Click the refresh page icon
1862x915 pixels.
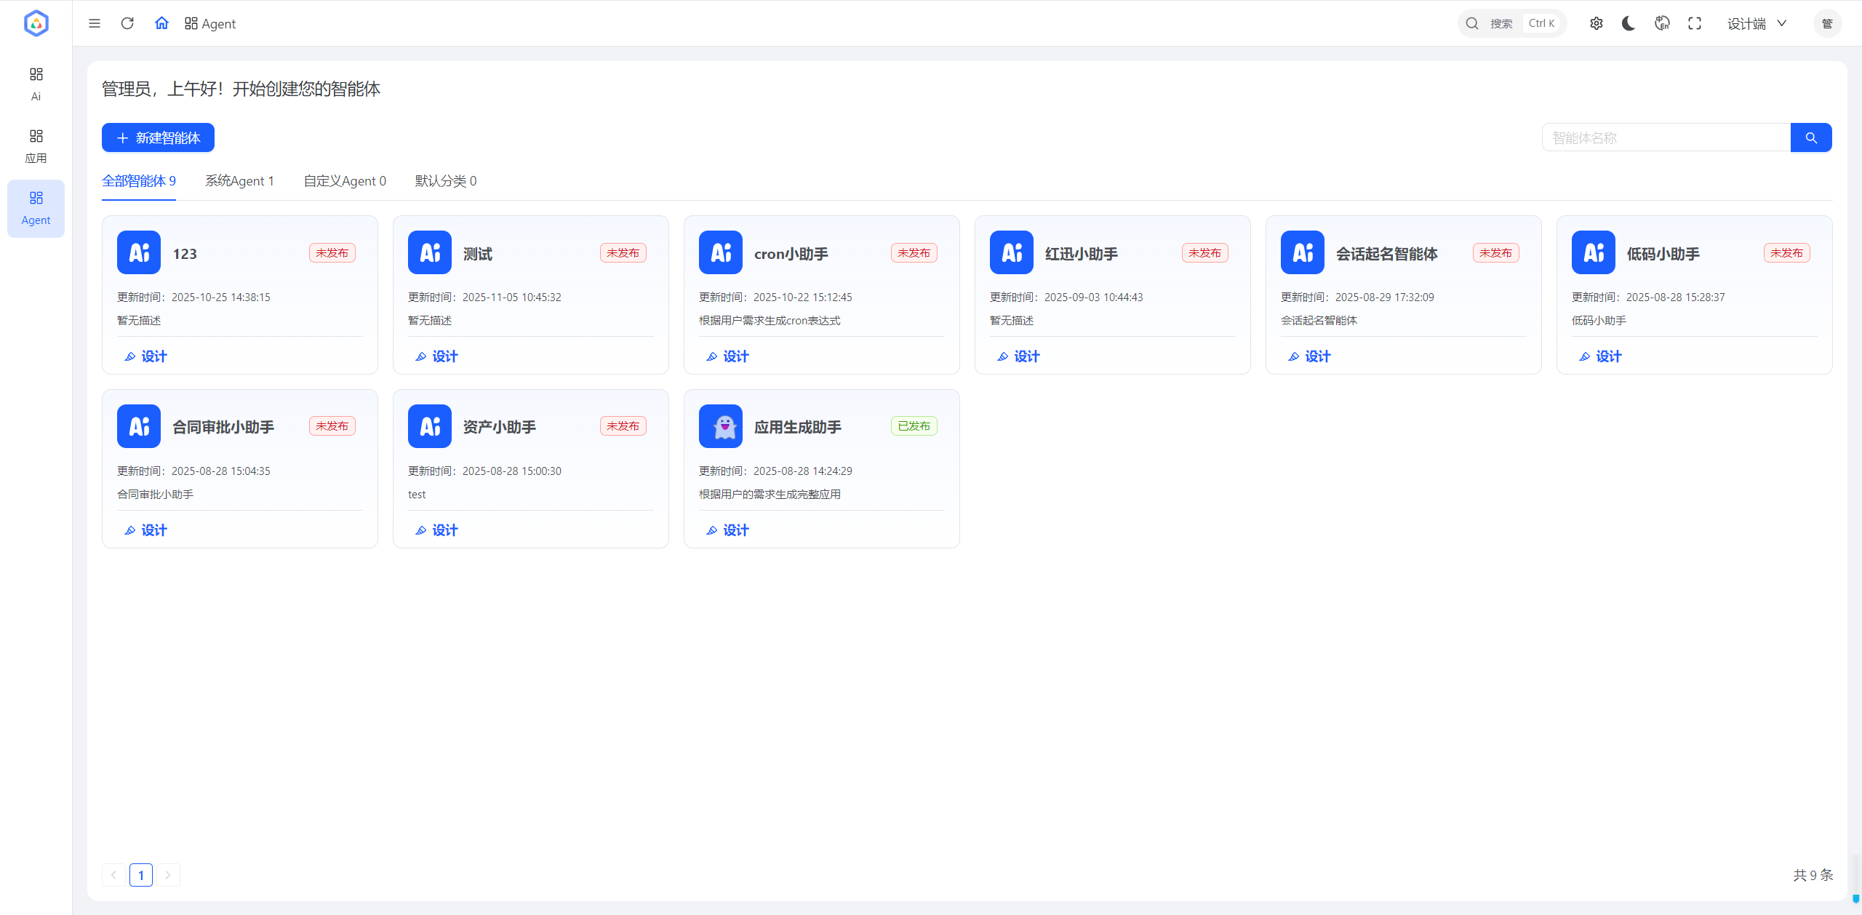coord(127,23)
